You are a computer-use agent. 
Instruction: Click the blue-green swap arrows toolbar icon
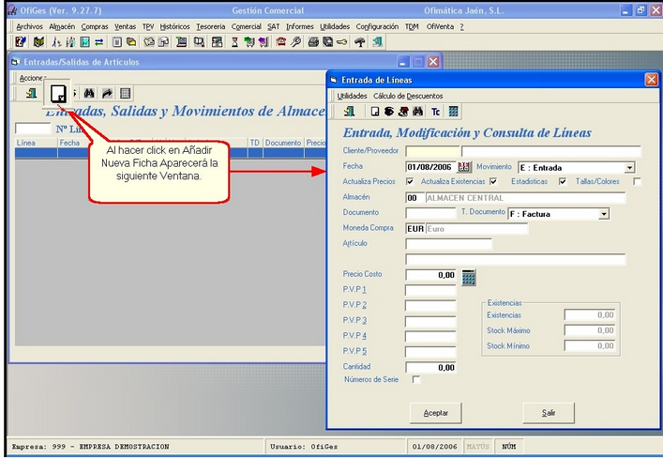click(99, 42)
